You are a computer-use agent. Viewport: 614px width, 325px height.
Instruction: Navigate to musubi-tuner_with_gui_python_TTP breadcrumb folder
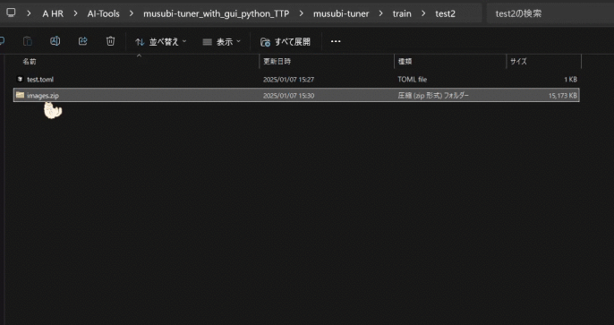(217, 13)
